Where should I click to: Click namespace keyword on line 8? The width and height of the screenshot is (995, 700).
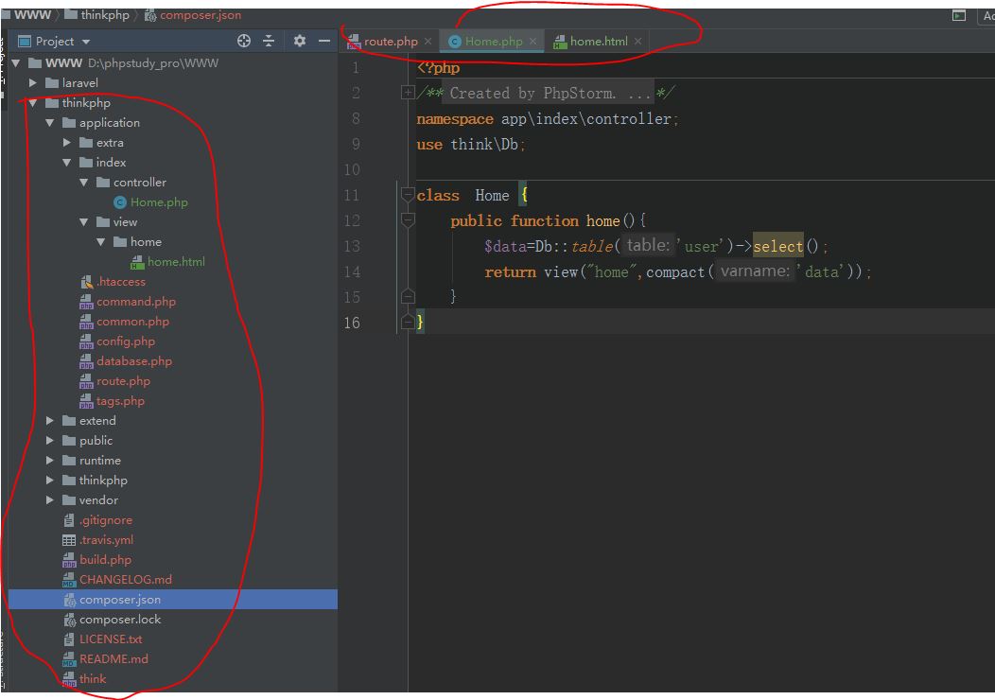(x=455, y=119)
